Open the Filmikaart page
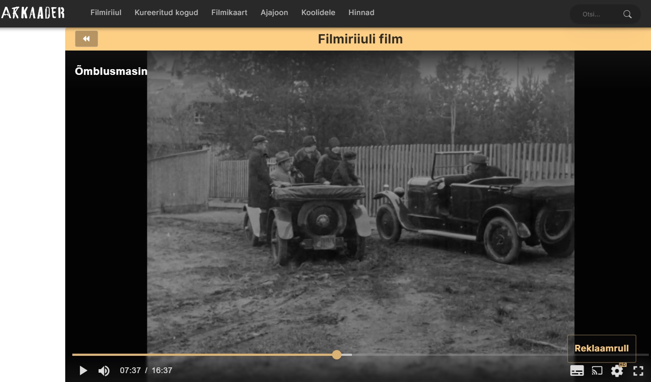651x382 pixels. (229, 13)
